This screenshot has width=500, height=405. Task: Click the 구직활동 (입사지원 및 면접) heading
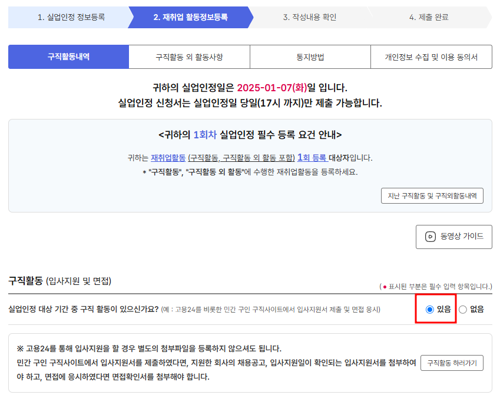click(x=59, y=281)
